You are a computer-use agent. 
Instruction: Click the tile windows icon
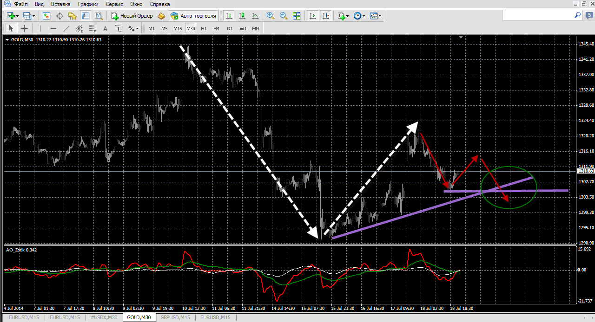click(297, 16)
